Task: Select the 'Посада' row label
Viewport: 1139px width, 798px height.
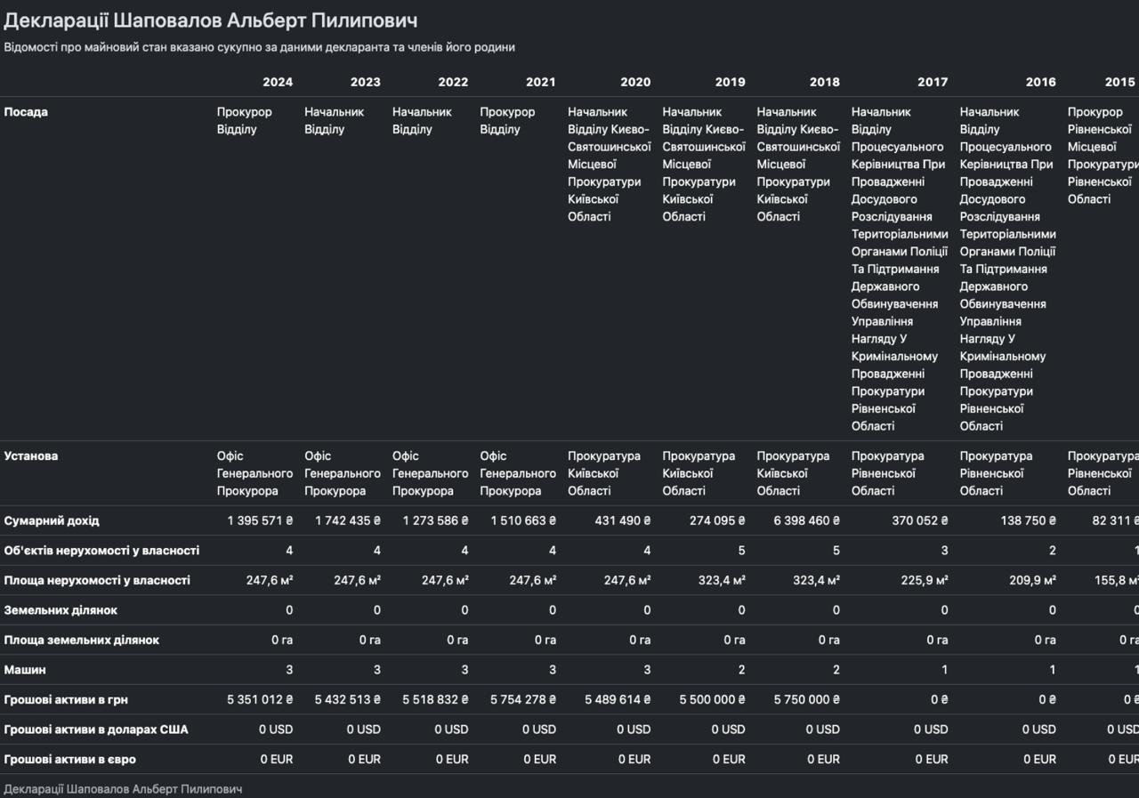Action: click(26, 112)
